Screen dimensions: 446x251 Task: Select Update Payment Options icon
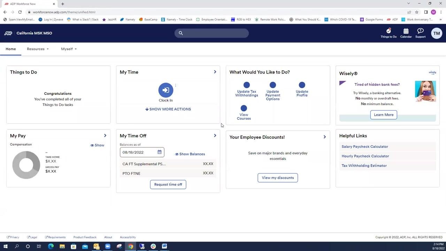[x=273, y=85]
